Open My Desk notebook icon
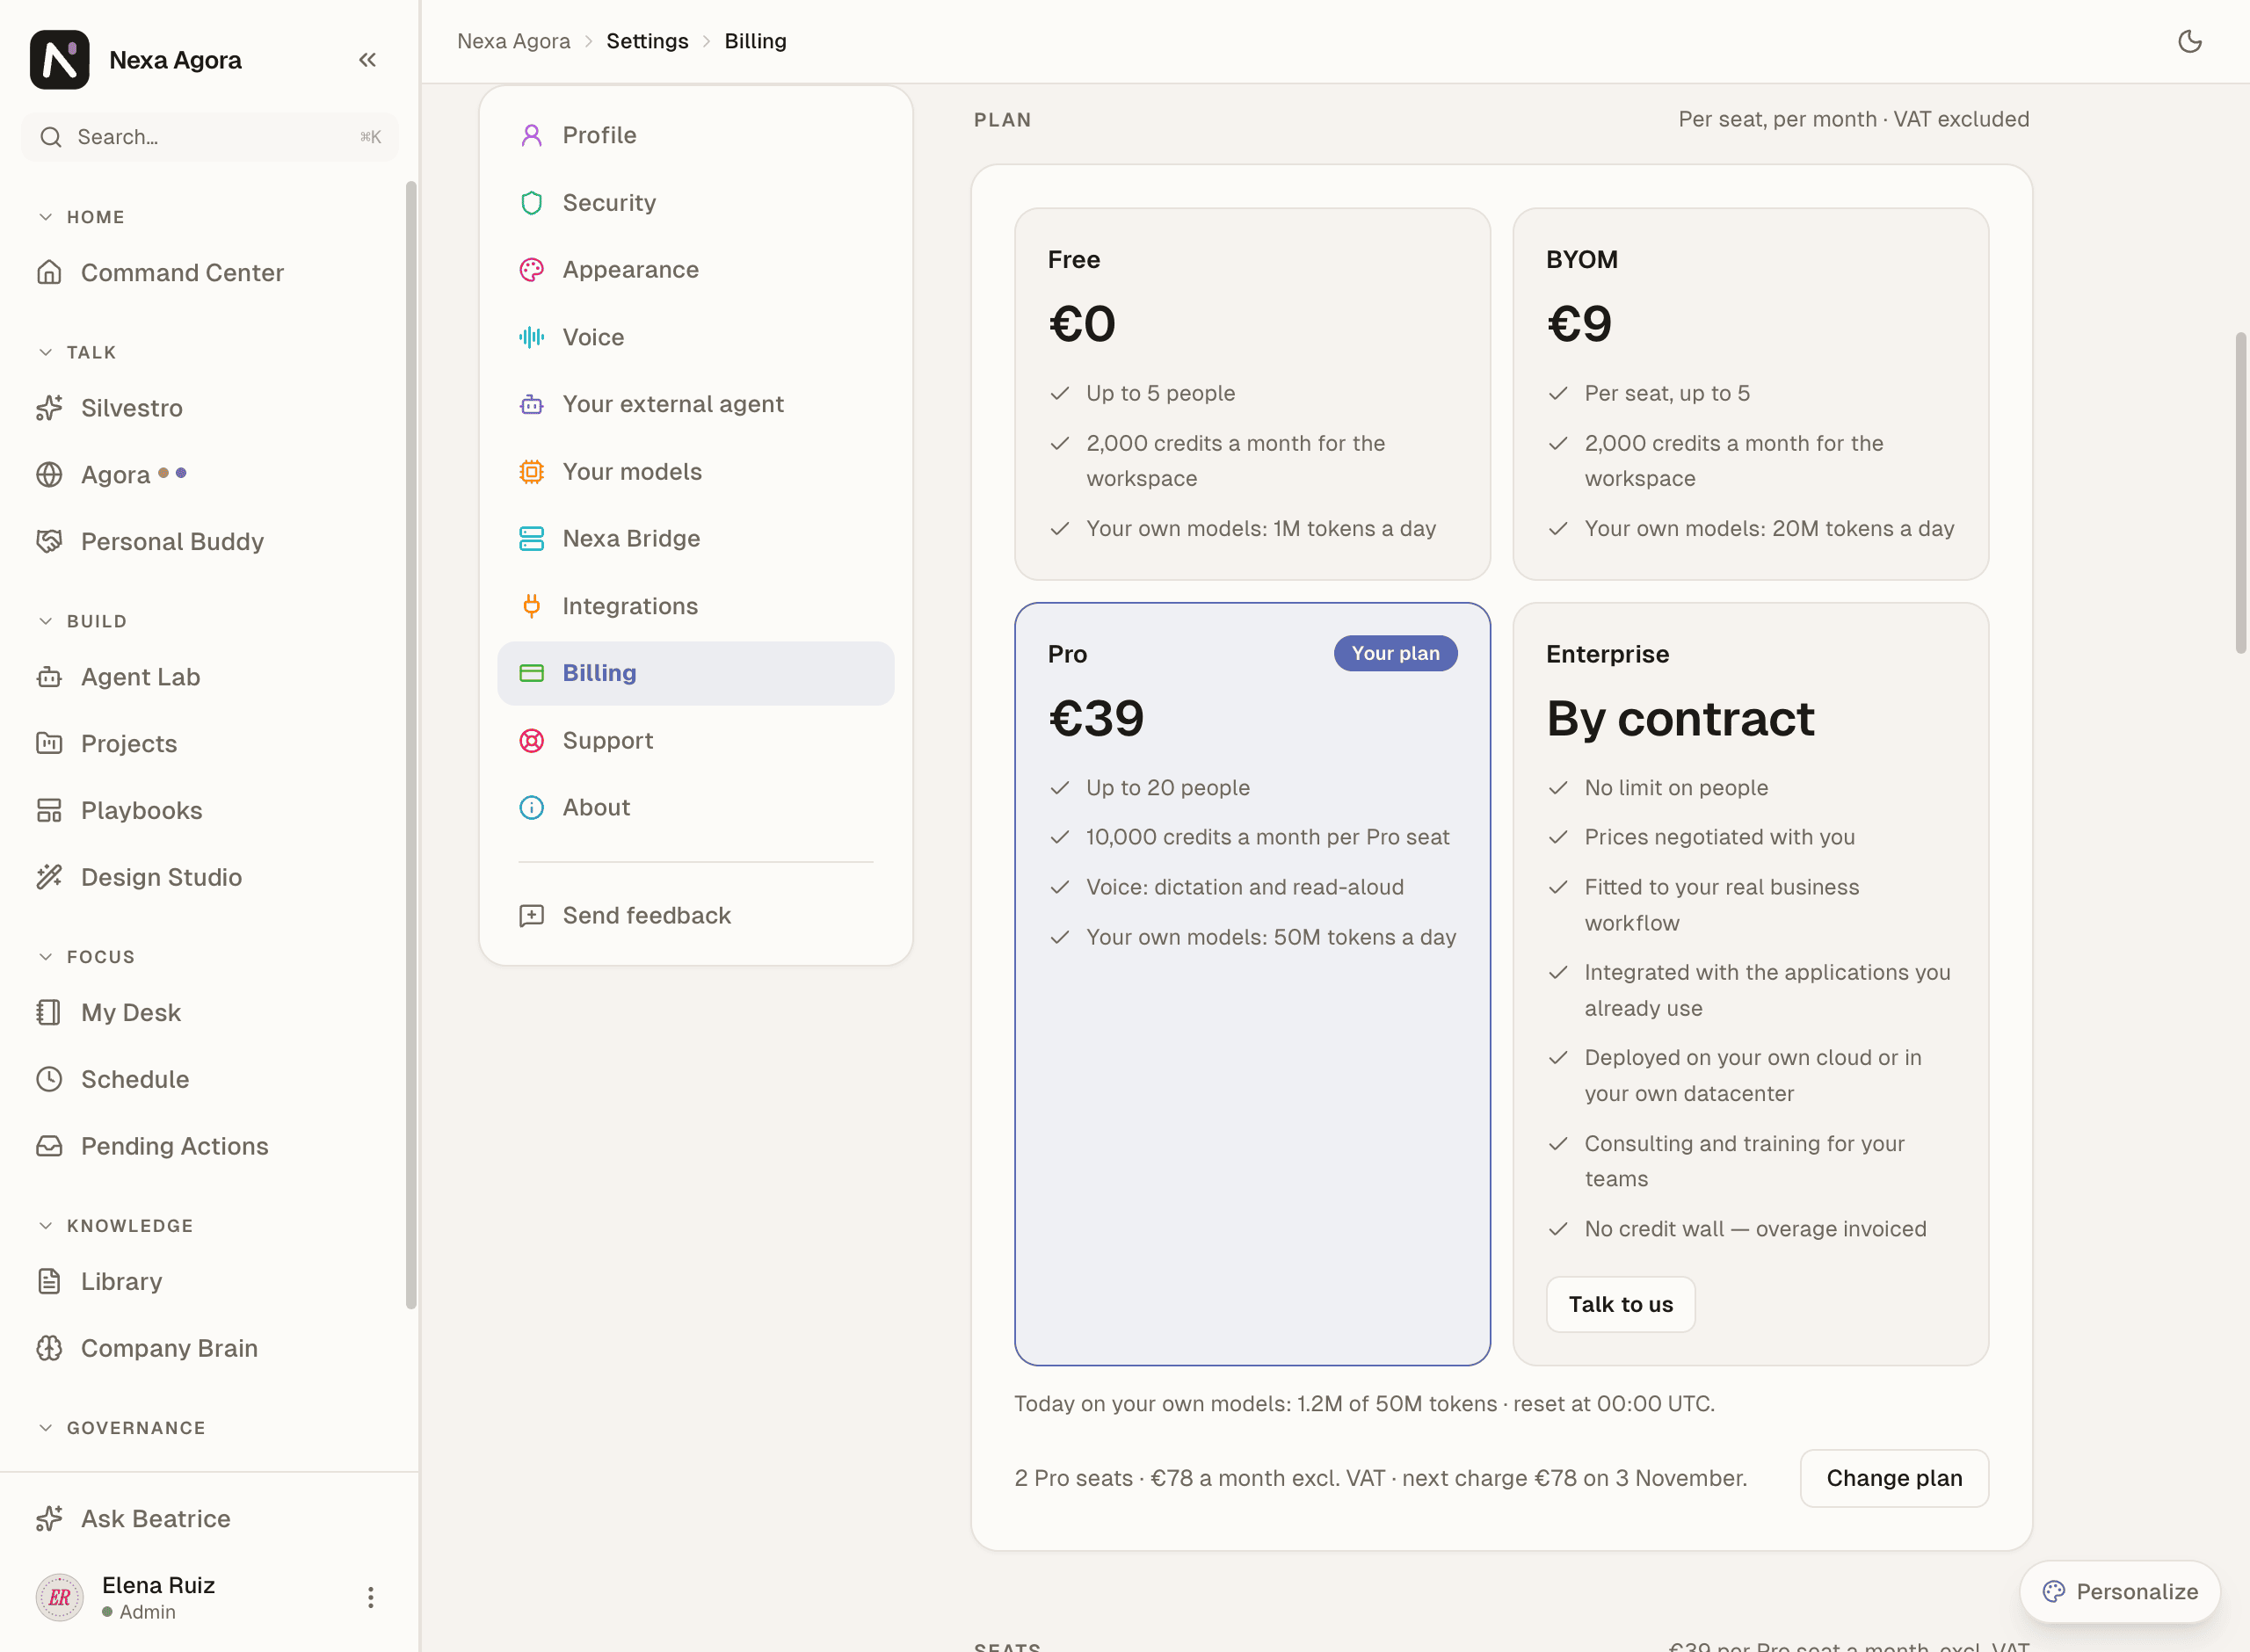The image size is (2250, 1652). [49, 1012]
